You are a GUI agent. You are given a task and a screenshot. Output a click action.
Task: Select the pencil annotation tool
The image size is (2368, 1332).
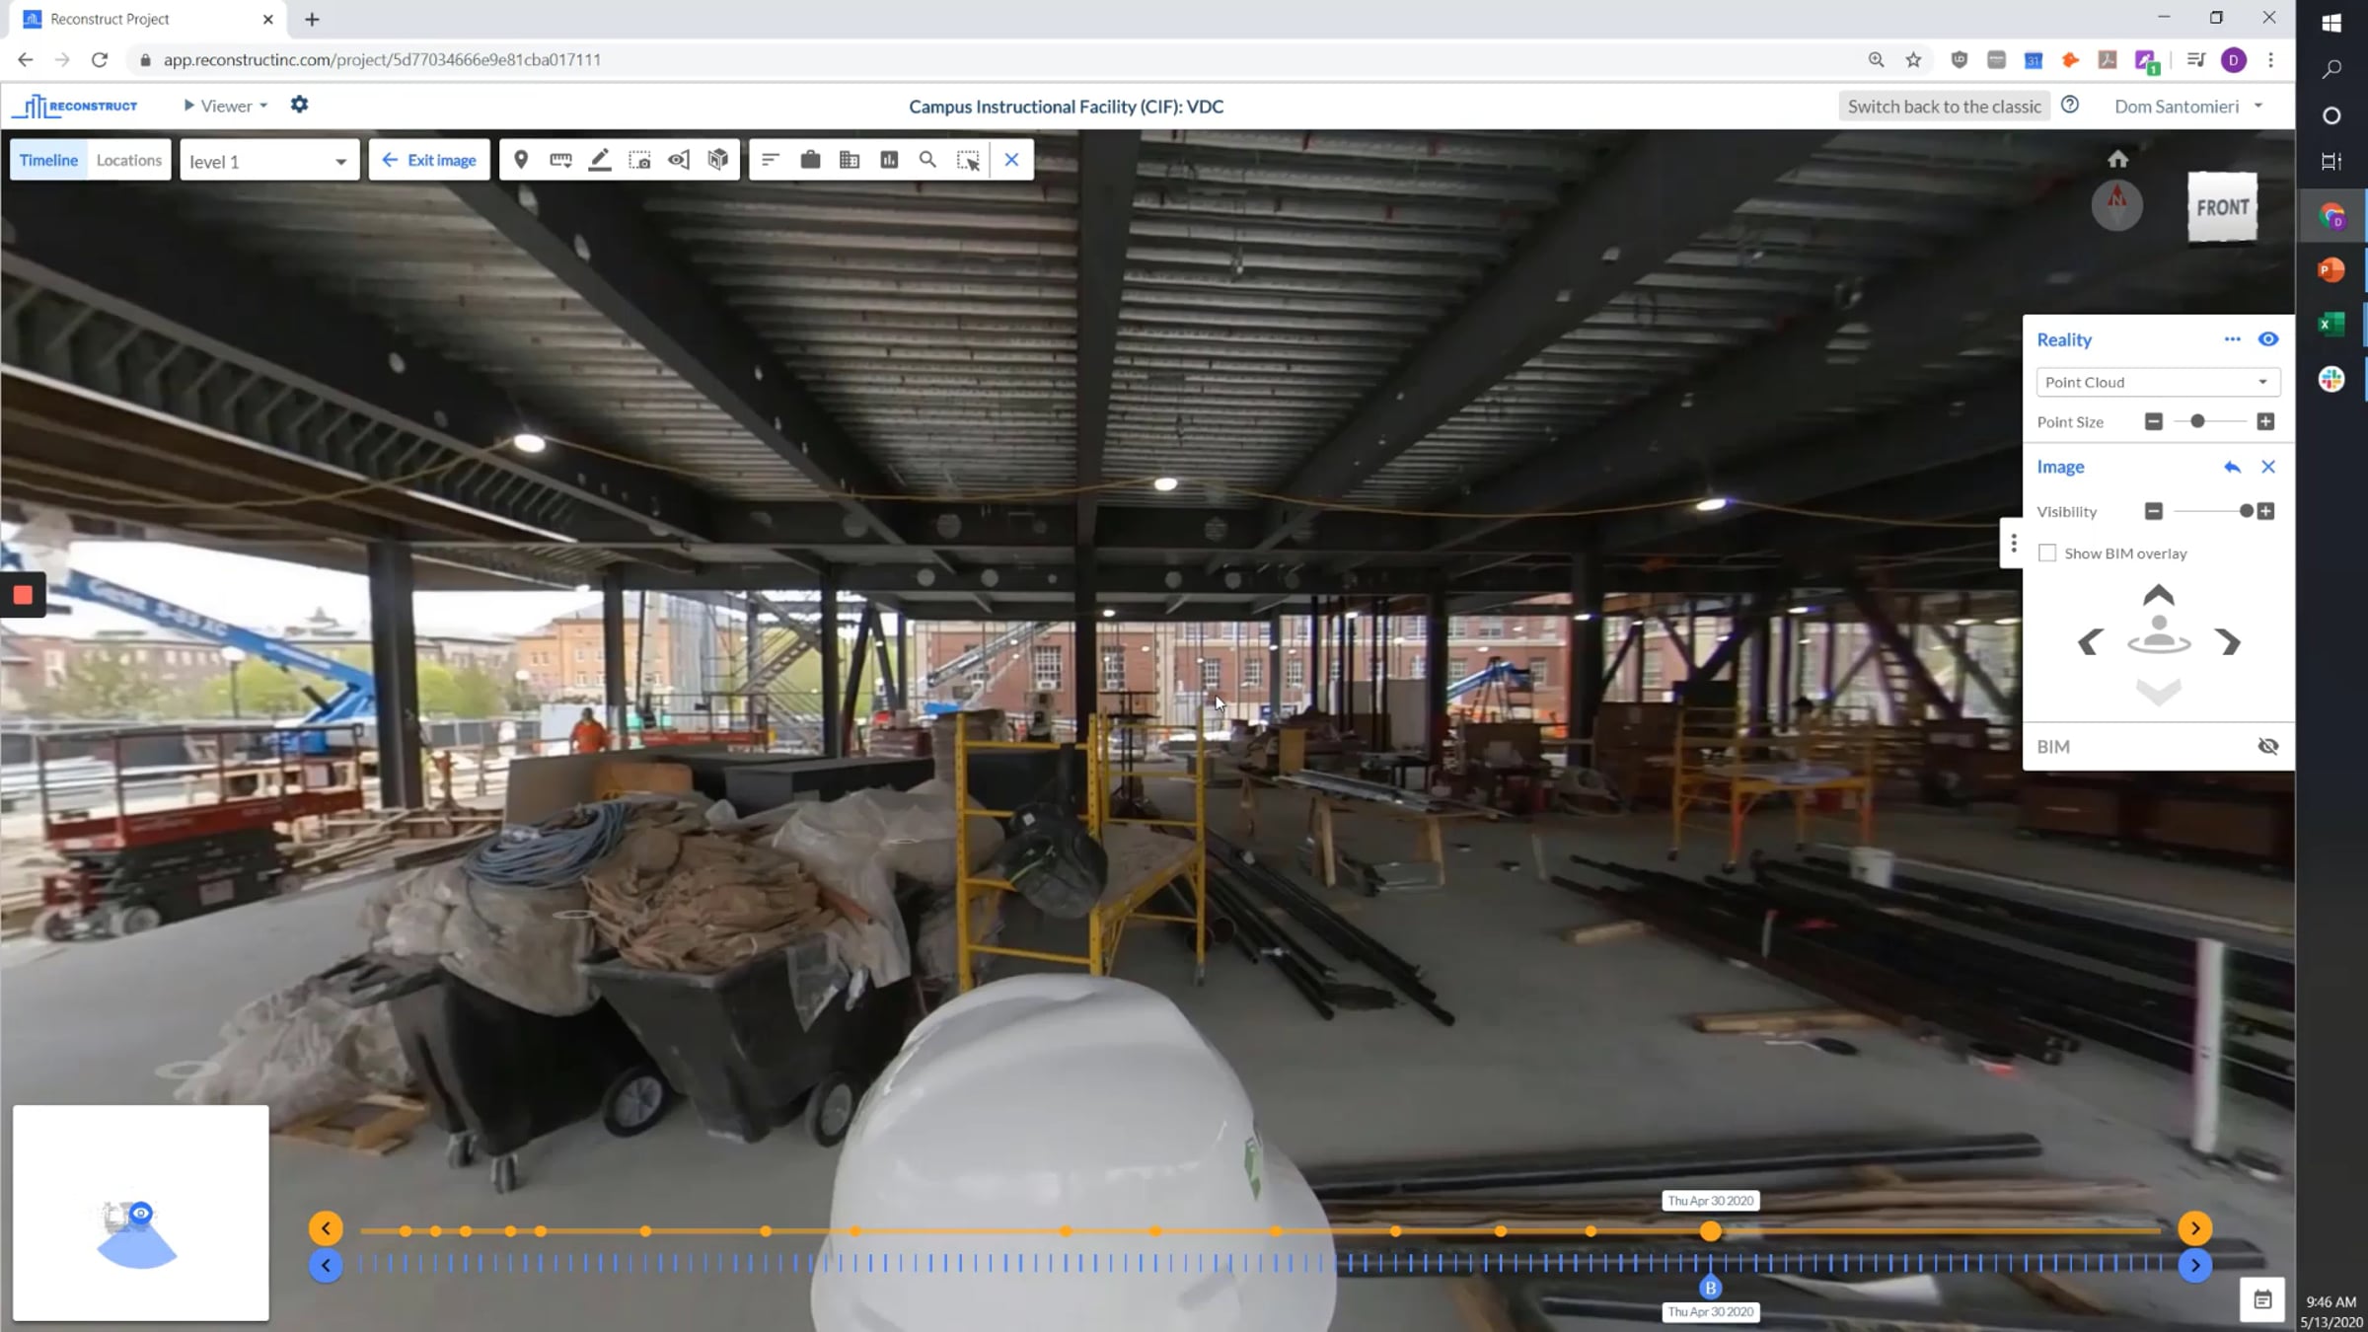(x=600, y=160)
